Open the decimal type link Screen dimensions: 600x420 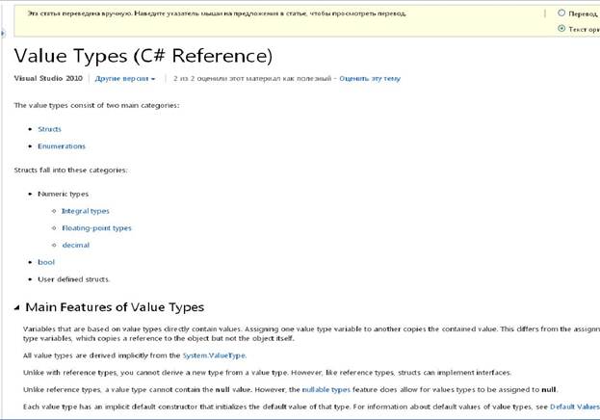(x=76, y=245)
